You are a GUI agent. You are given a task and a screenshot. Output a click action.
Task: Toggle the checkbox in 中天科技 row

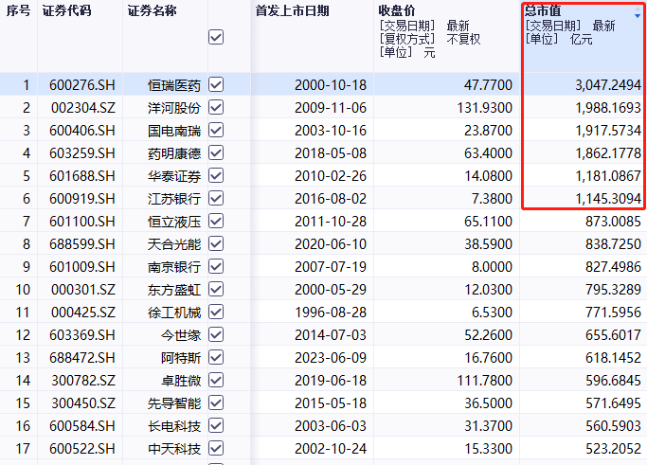pos(216,448)
